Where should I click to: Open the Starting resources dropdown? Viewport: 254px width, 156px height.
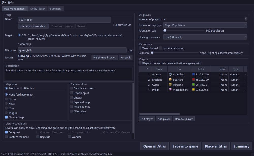[x=205, y=37]
